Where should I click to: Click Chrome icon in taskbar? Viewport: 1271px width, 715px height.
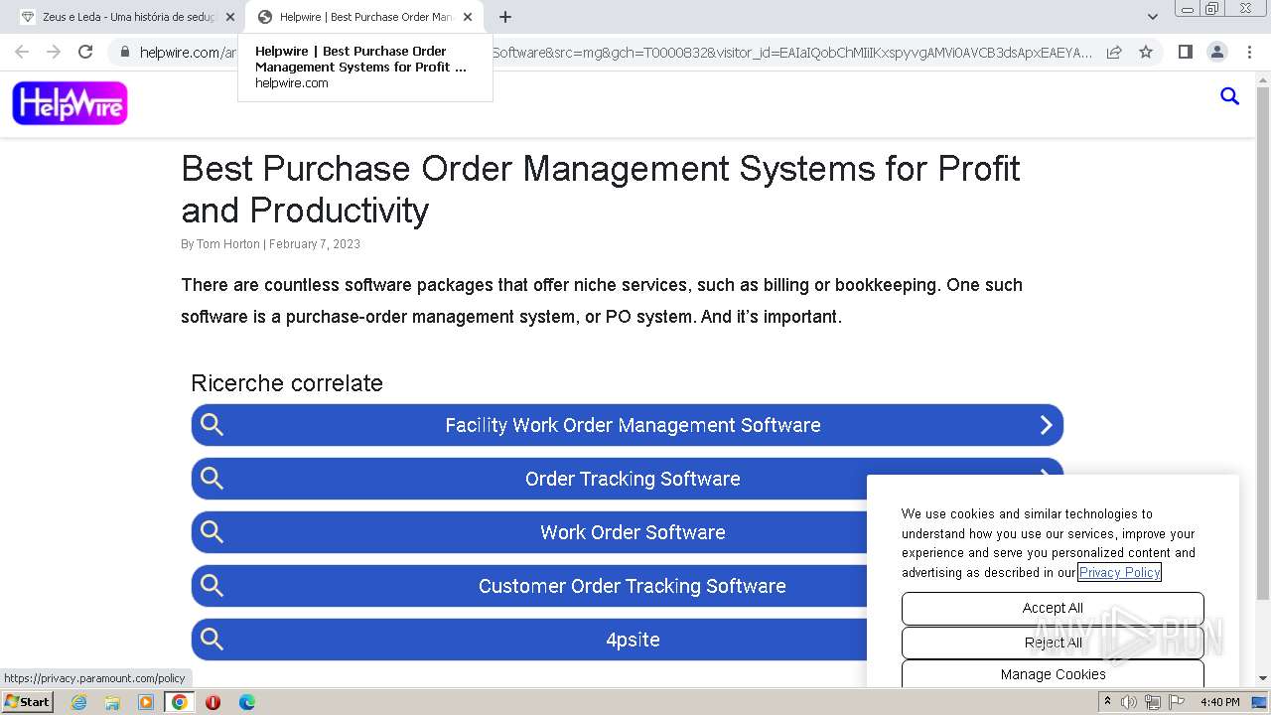pyautogui.click(x=180, y=702)
